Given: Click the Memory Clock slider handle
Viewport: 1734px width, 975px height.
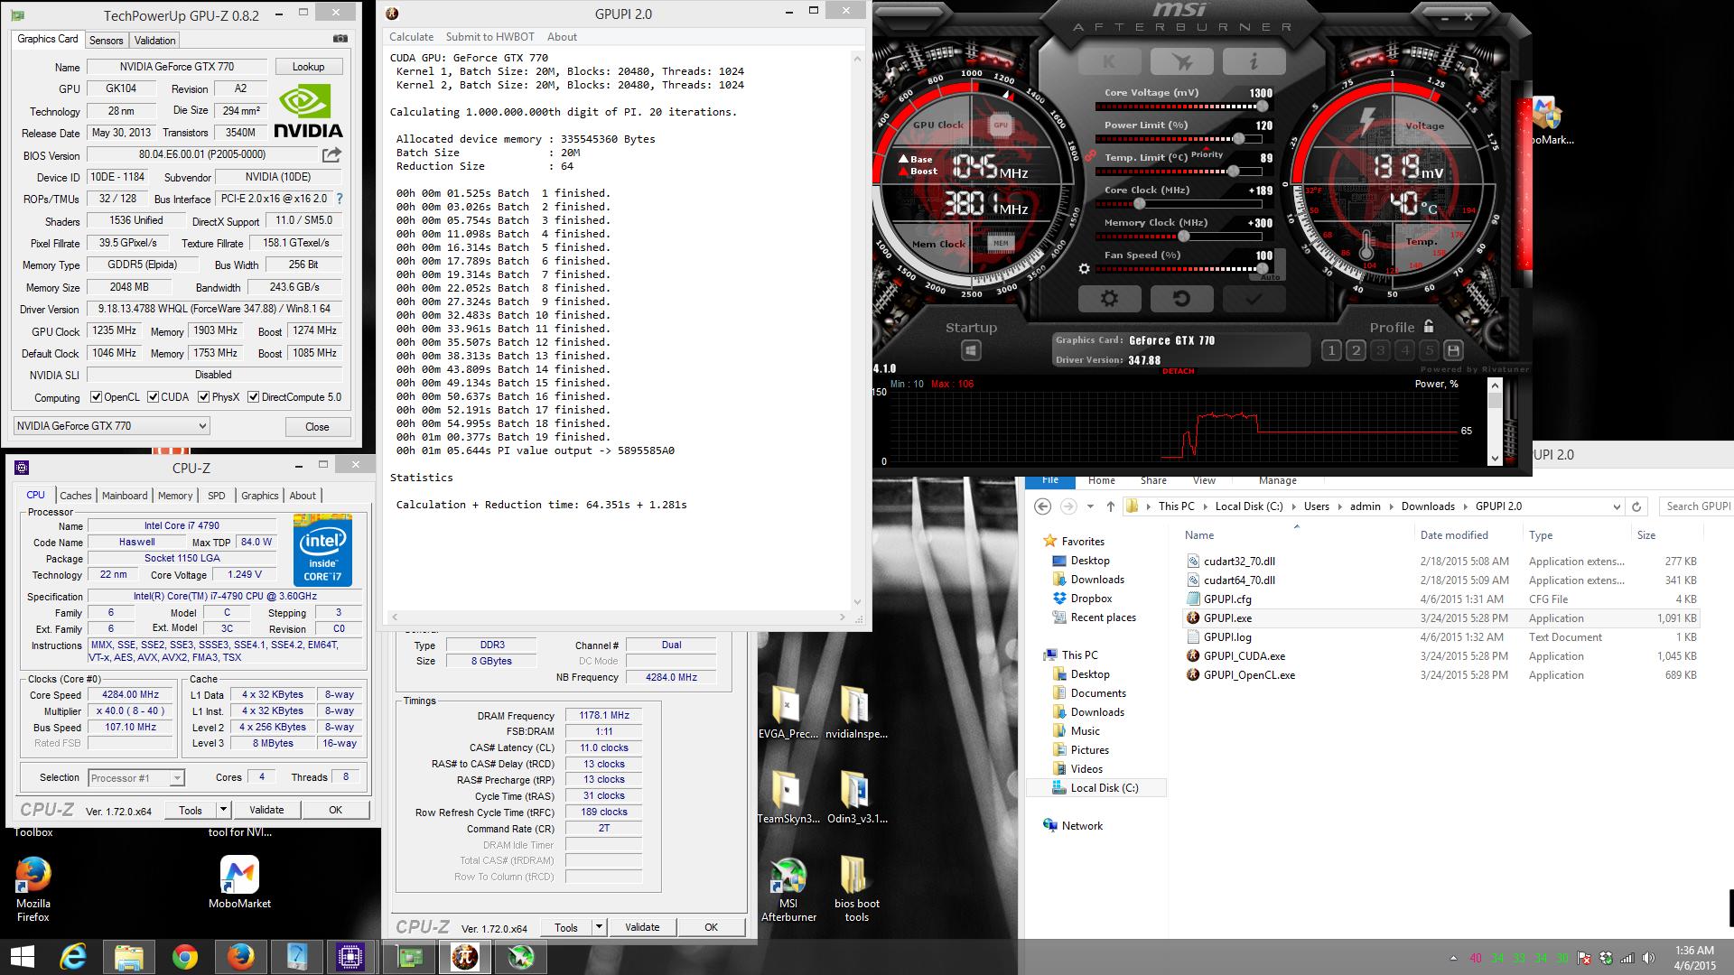Looking at the screenshot, I should [x=1183, y=237].
